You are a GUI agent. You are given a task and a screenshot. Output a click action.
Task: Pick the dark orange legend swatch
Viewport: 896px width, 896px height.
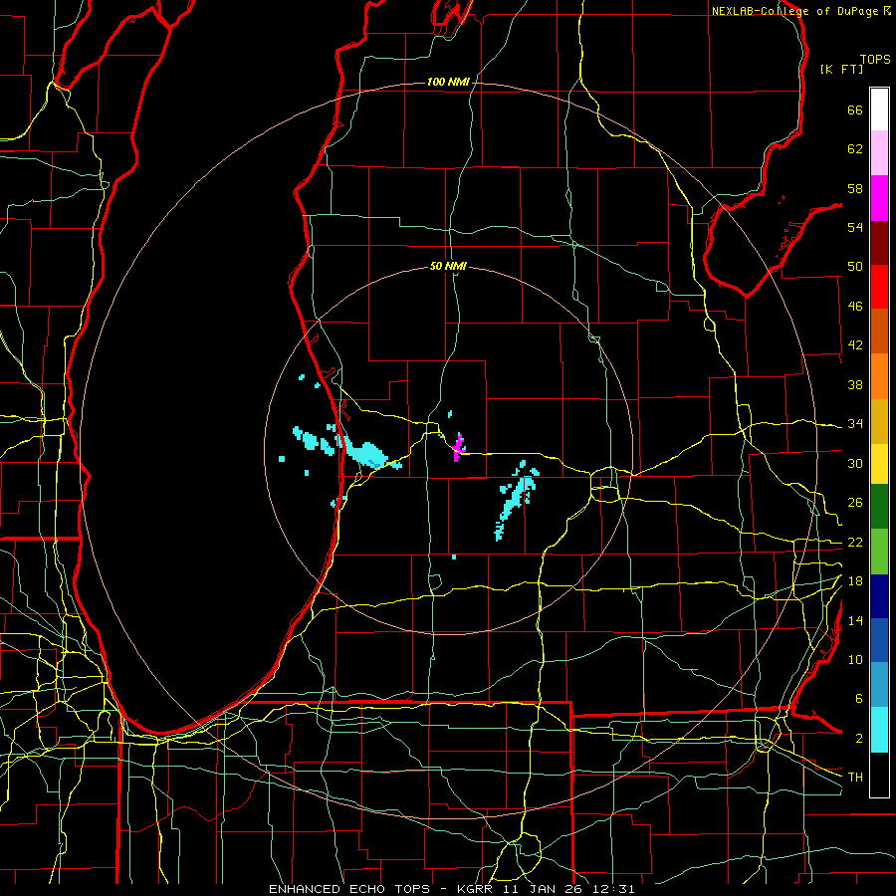(879, 331)
